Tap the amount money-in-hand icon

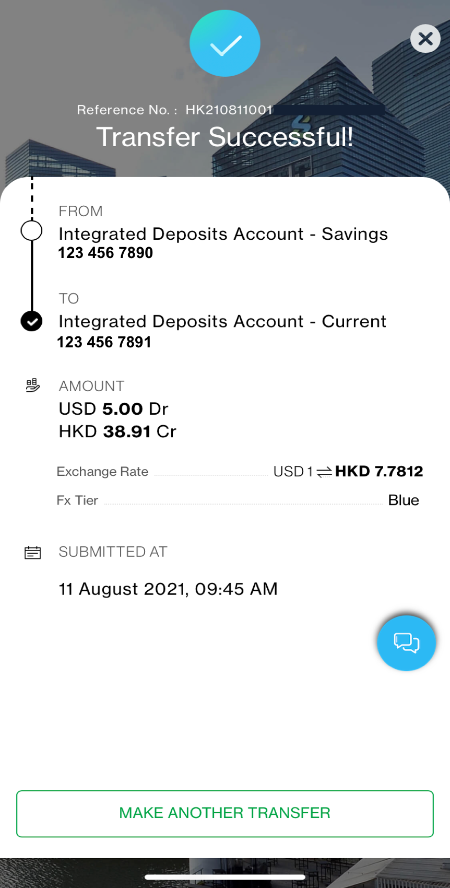pos(32,386)
